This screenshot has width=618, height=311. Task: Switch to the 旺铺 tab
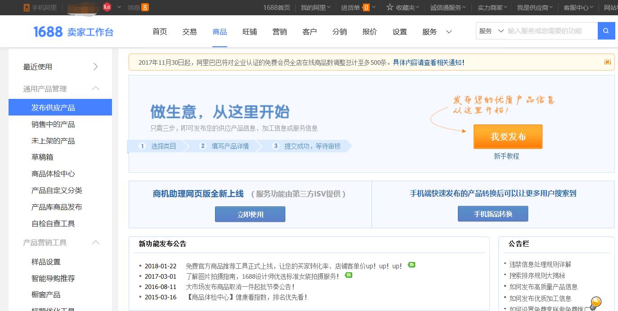[249, 32]
